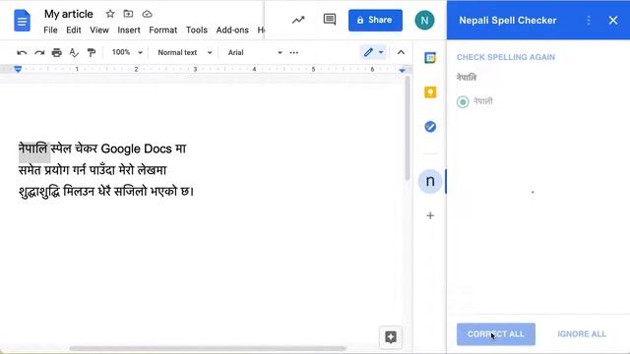The height and width of the screenshot is (354, 630).
Task: Click the highlighted word नेपालि in document
Action: pyautogui.click(x=33, y=148)
